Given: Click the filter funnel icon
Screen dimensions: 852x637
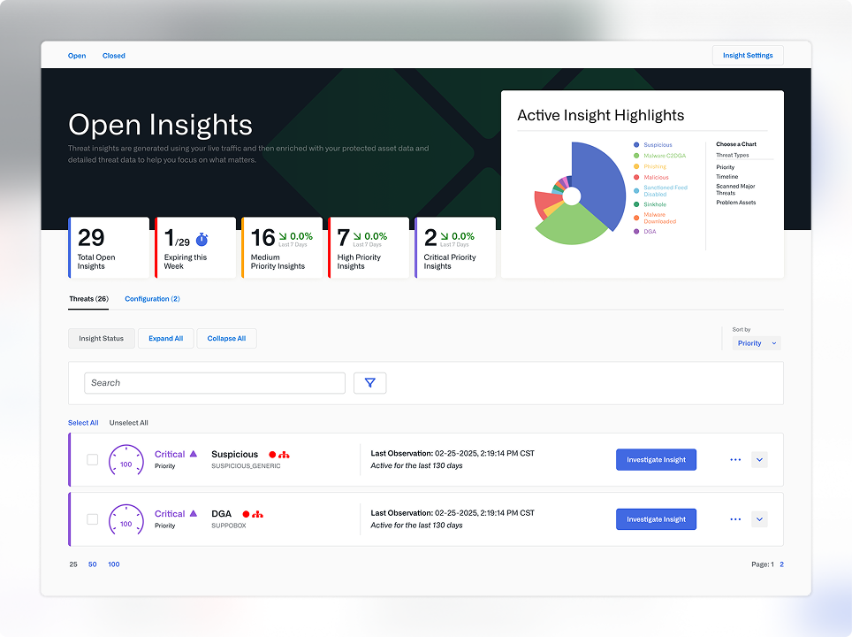Looking at the screenshot, I should (x=369, y=383).
